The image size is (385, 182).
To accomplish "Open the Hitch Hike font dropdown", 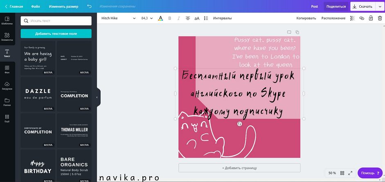I will [118, 18].
